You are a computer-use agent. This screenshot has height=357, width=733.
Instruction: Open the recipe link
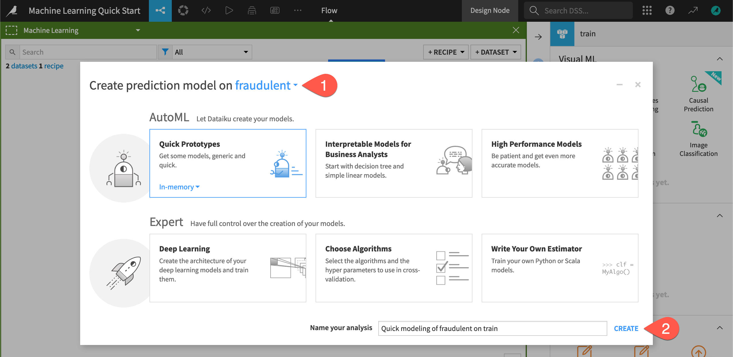[x=54, y=66]
